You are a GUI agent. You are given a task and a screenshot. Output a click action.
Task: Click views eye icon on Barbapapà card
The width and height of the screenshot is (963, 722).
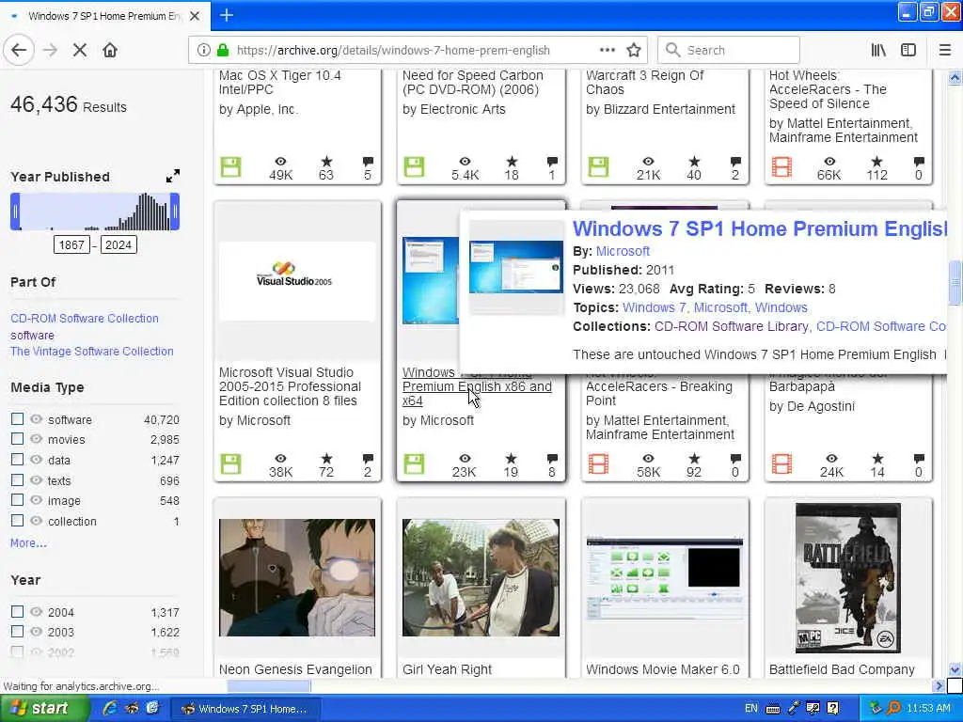(831, 459)
